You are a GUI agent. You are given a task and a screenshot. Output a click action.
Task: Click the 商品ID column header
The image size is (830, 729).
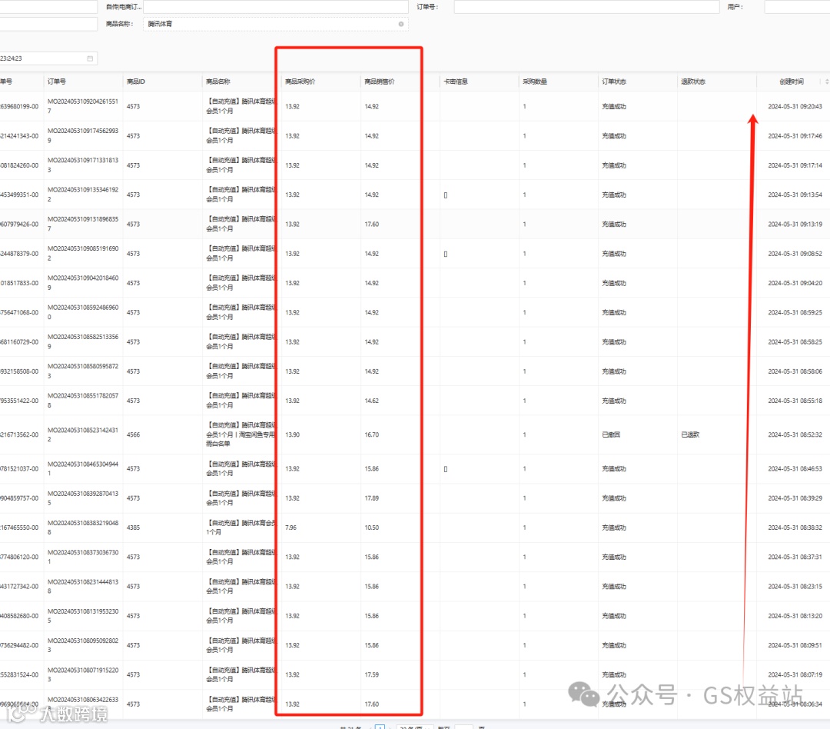click(x=136, y=82)
